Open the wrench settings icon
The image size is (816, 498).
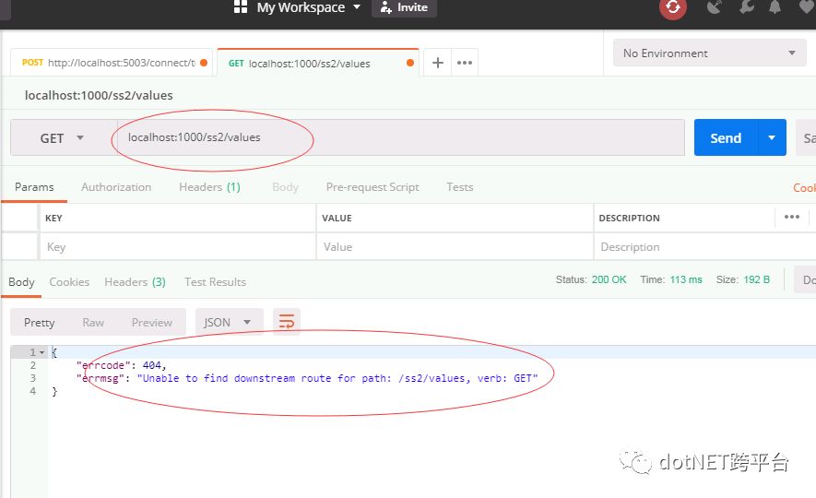[746, 6]
